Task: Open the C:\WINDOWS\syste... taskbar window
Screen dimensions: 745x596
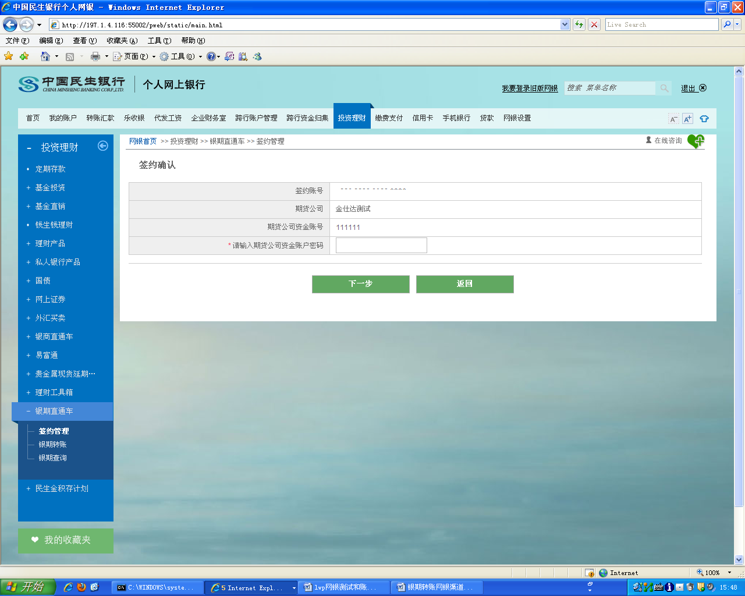Action: (157, 587)
